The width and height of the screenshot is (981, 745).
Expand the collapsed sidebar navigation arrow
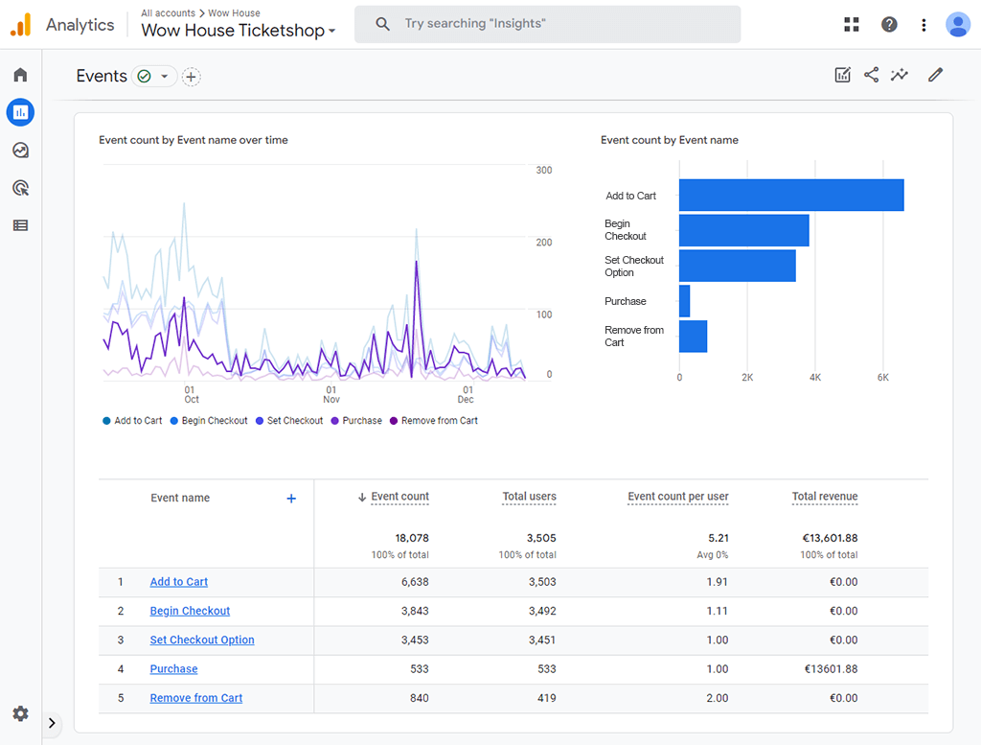click(53, 723)
